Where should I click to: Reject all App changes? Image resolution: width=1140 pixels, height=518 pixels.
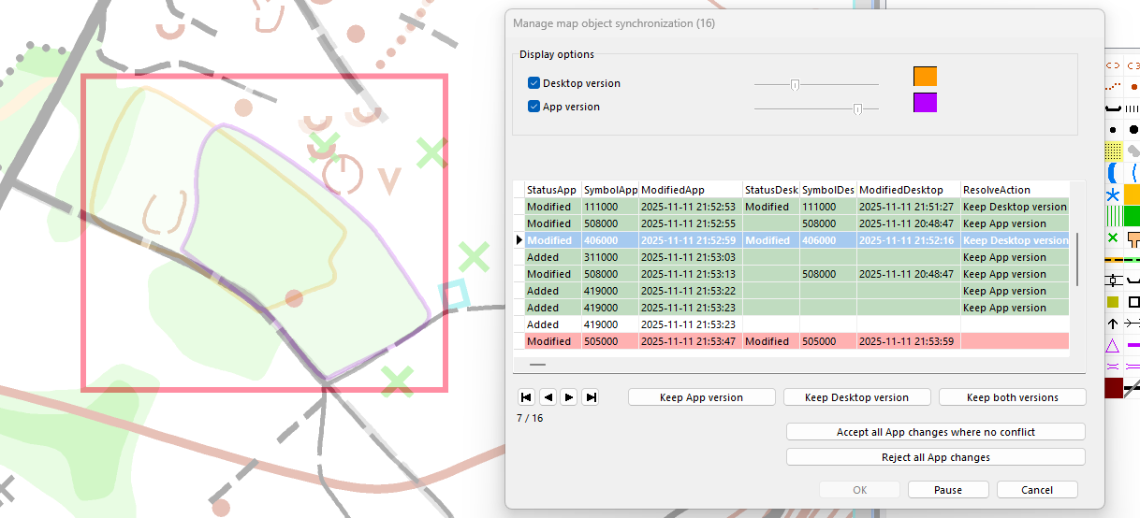(936, 457)
